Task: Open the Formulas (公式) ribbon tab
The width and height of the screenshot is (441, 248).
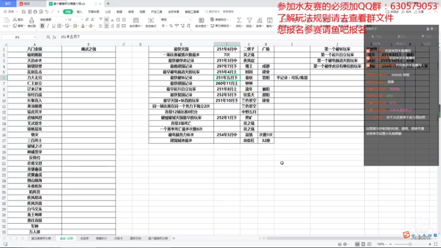Action: pos(107,12)
